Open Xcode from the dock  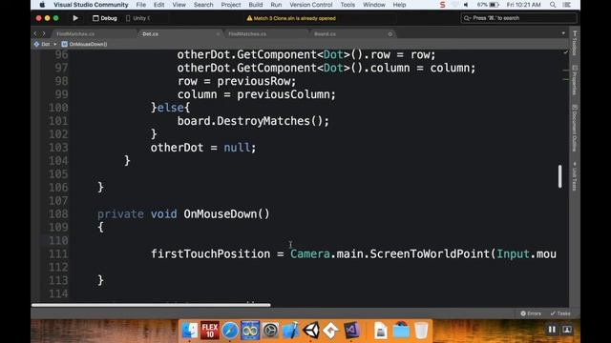(290, 331)
